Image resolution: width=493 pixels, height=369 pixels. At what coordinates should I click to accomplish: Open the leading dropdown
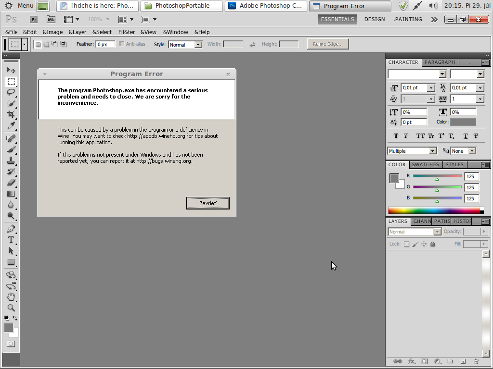[x=480, y=88]
